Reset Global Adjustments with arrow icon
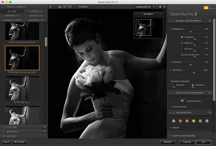216x146 pixels. coord(210,21)
